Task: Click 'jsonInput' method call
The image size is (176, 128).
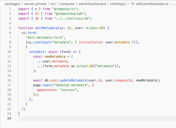Action: pos(42,42)
